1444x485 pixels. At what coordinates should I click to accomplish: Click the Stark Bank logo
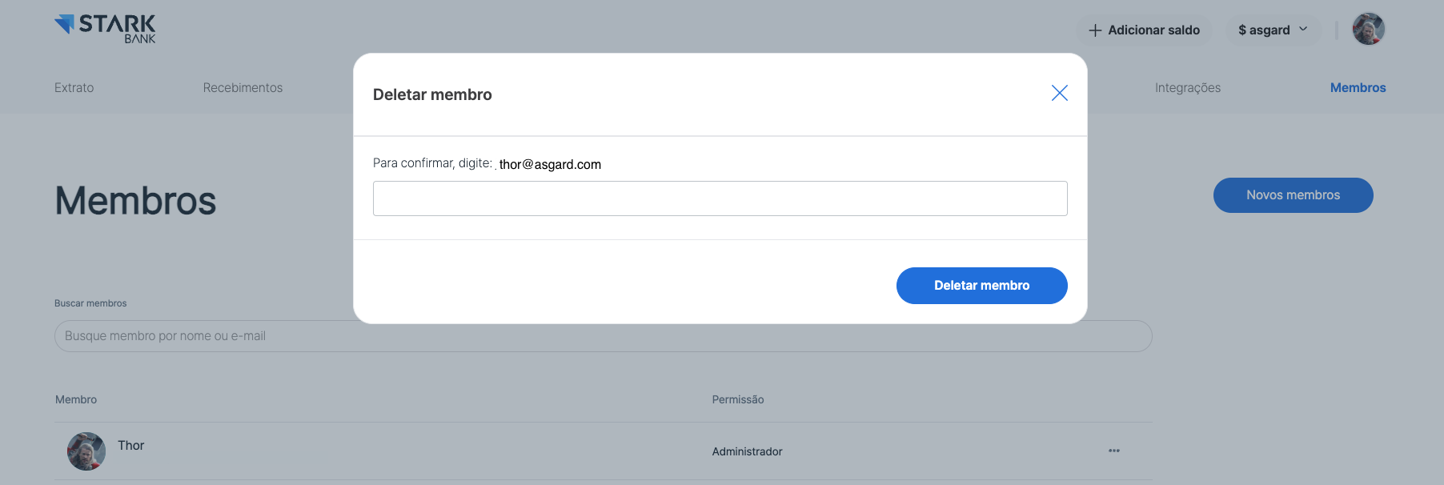[105, 29]
